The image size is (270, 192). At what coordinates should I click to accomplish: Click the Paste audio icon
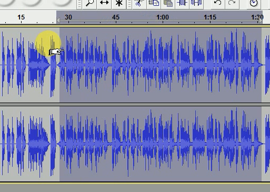(168, 3)
